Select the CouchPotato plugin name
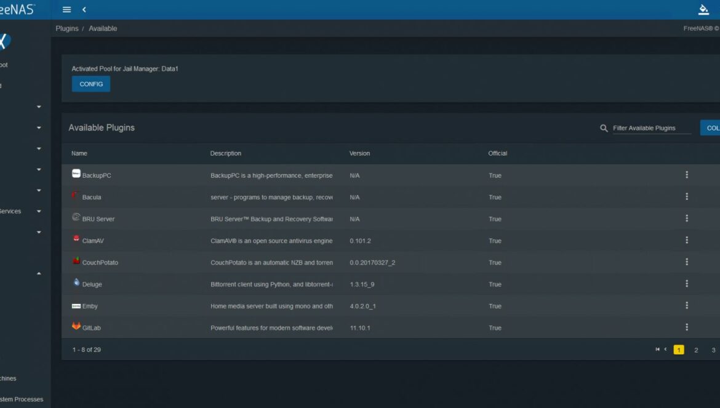720x408 pixels. (100, 263)
